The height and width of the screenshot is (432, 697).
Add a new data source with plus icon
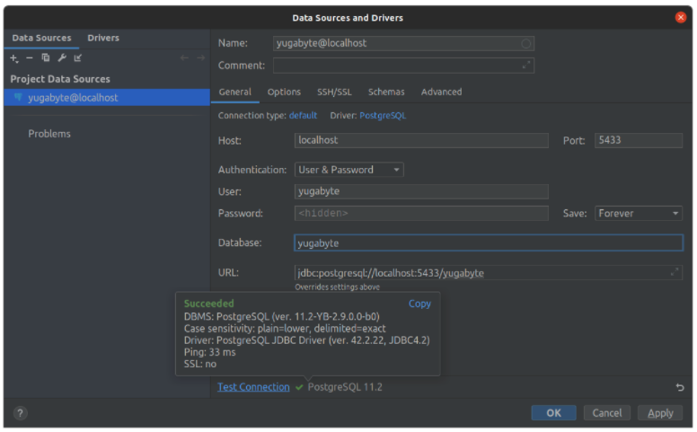[13, 58]
